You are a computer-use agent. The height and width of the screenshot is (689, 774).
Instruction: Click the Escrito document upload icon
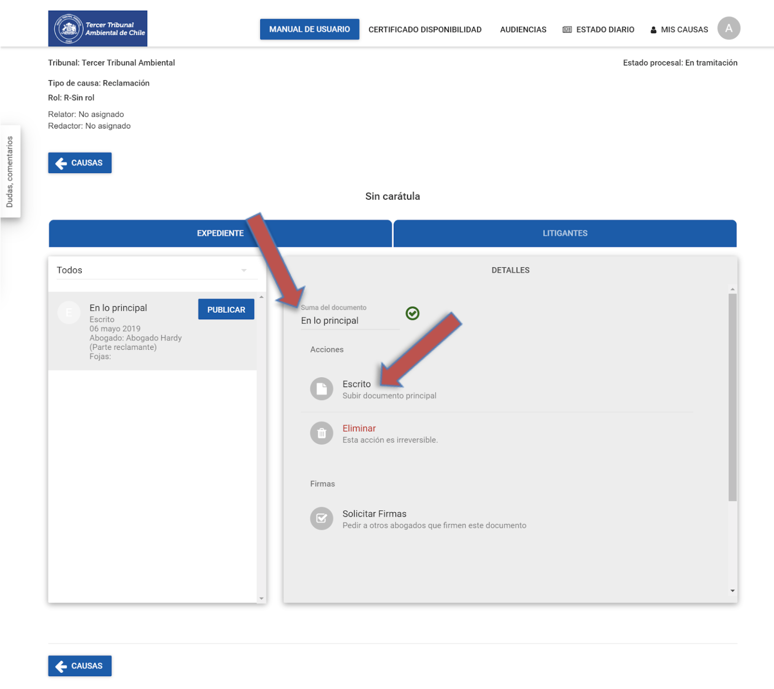click(x=321, y=389)
